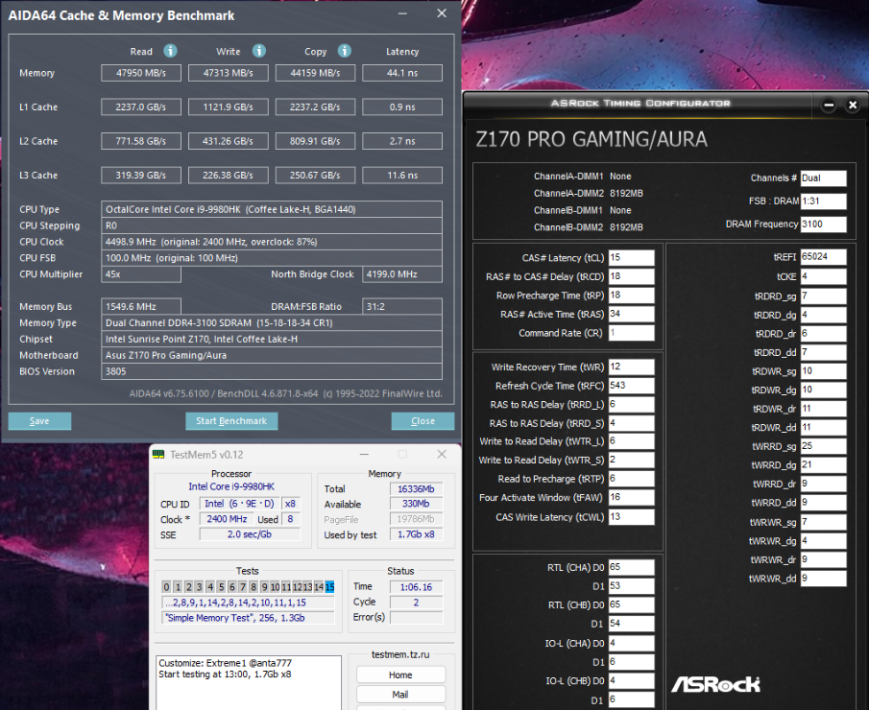Select Memory Read value 47950 MB/s
Screen dimensions: 869x710
pos(141,73)
